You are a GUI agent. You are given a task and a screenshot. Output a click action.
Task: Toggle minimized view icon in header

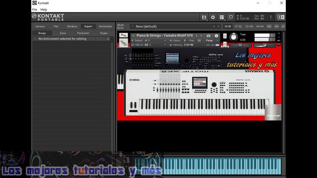click(230, 17)
